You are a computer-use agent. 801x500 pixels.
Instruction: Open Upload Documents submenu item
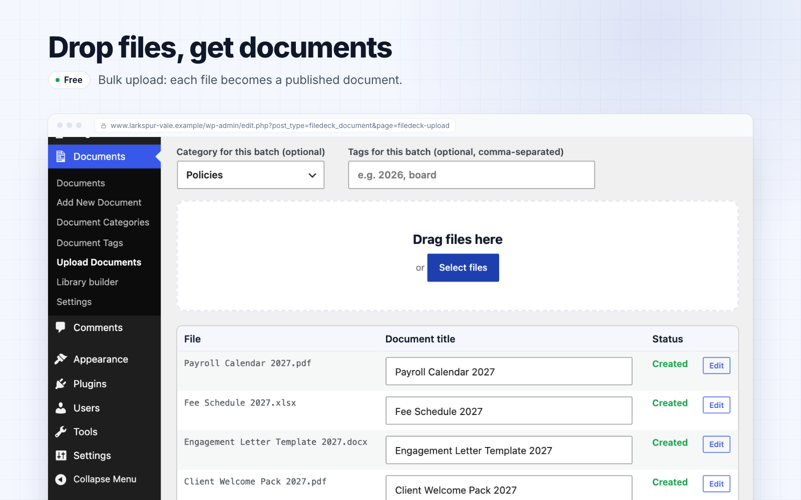point(99,262)
